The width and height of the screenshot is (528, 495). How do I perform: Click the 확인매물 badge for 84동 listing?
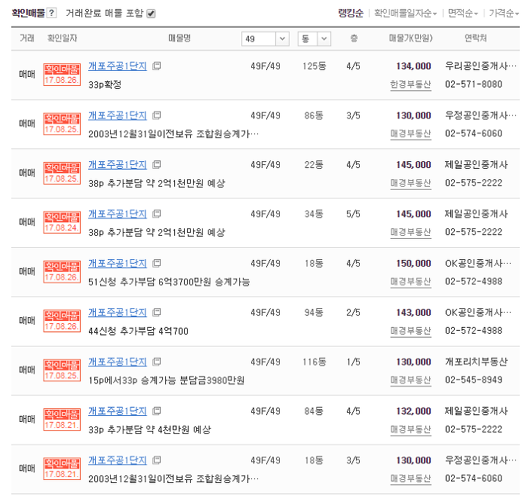point(62,420)
